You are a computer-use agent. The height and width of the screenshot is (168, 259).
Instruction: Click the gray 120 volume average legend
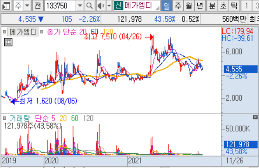88,118
